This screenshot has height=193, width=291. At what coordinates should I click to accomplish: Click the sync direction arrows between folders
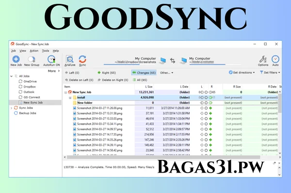173,61
